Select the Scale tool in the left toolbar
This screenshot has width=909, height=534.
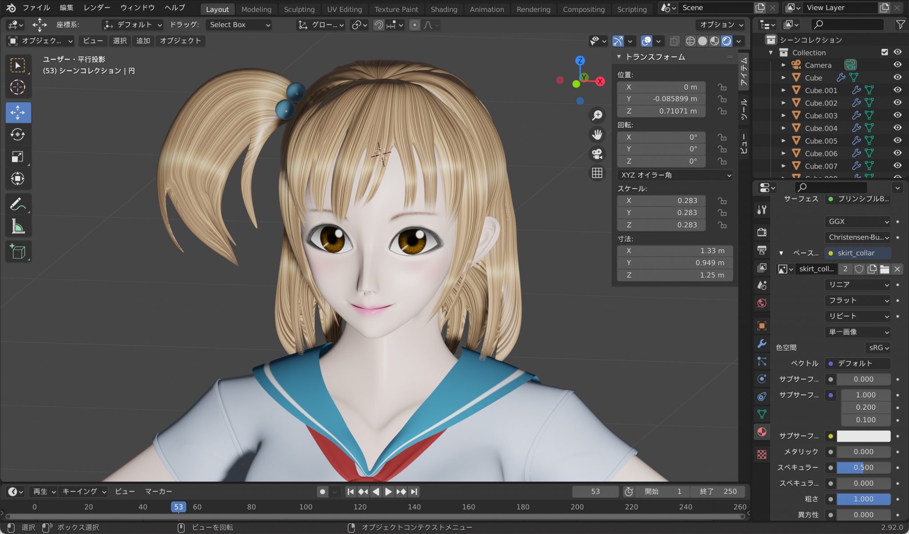click(x=18, y=157)
